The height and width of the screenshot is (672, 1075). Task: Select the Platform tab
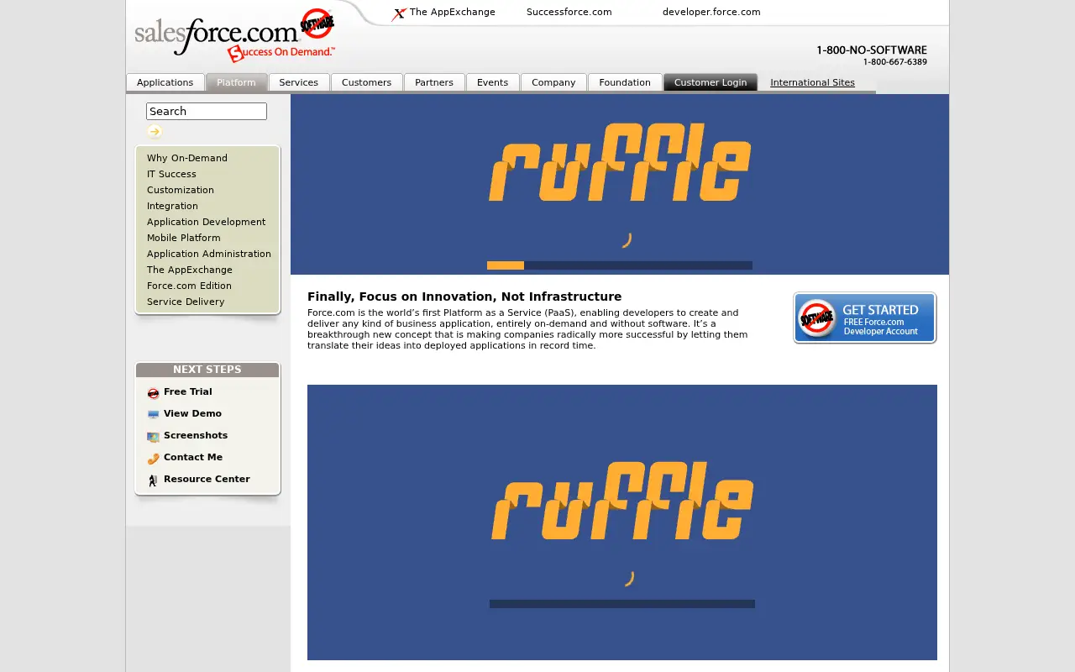pos(236,82)
